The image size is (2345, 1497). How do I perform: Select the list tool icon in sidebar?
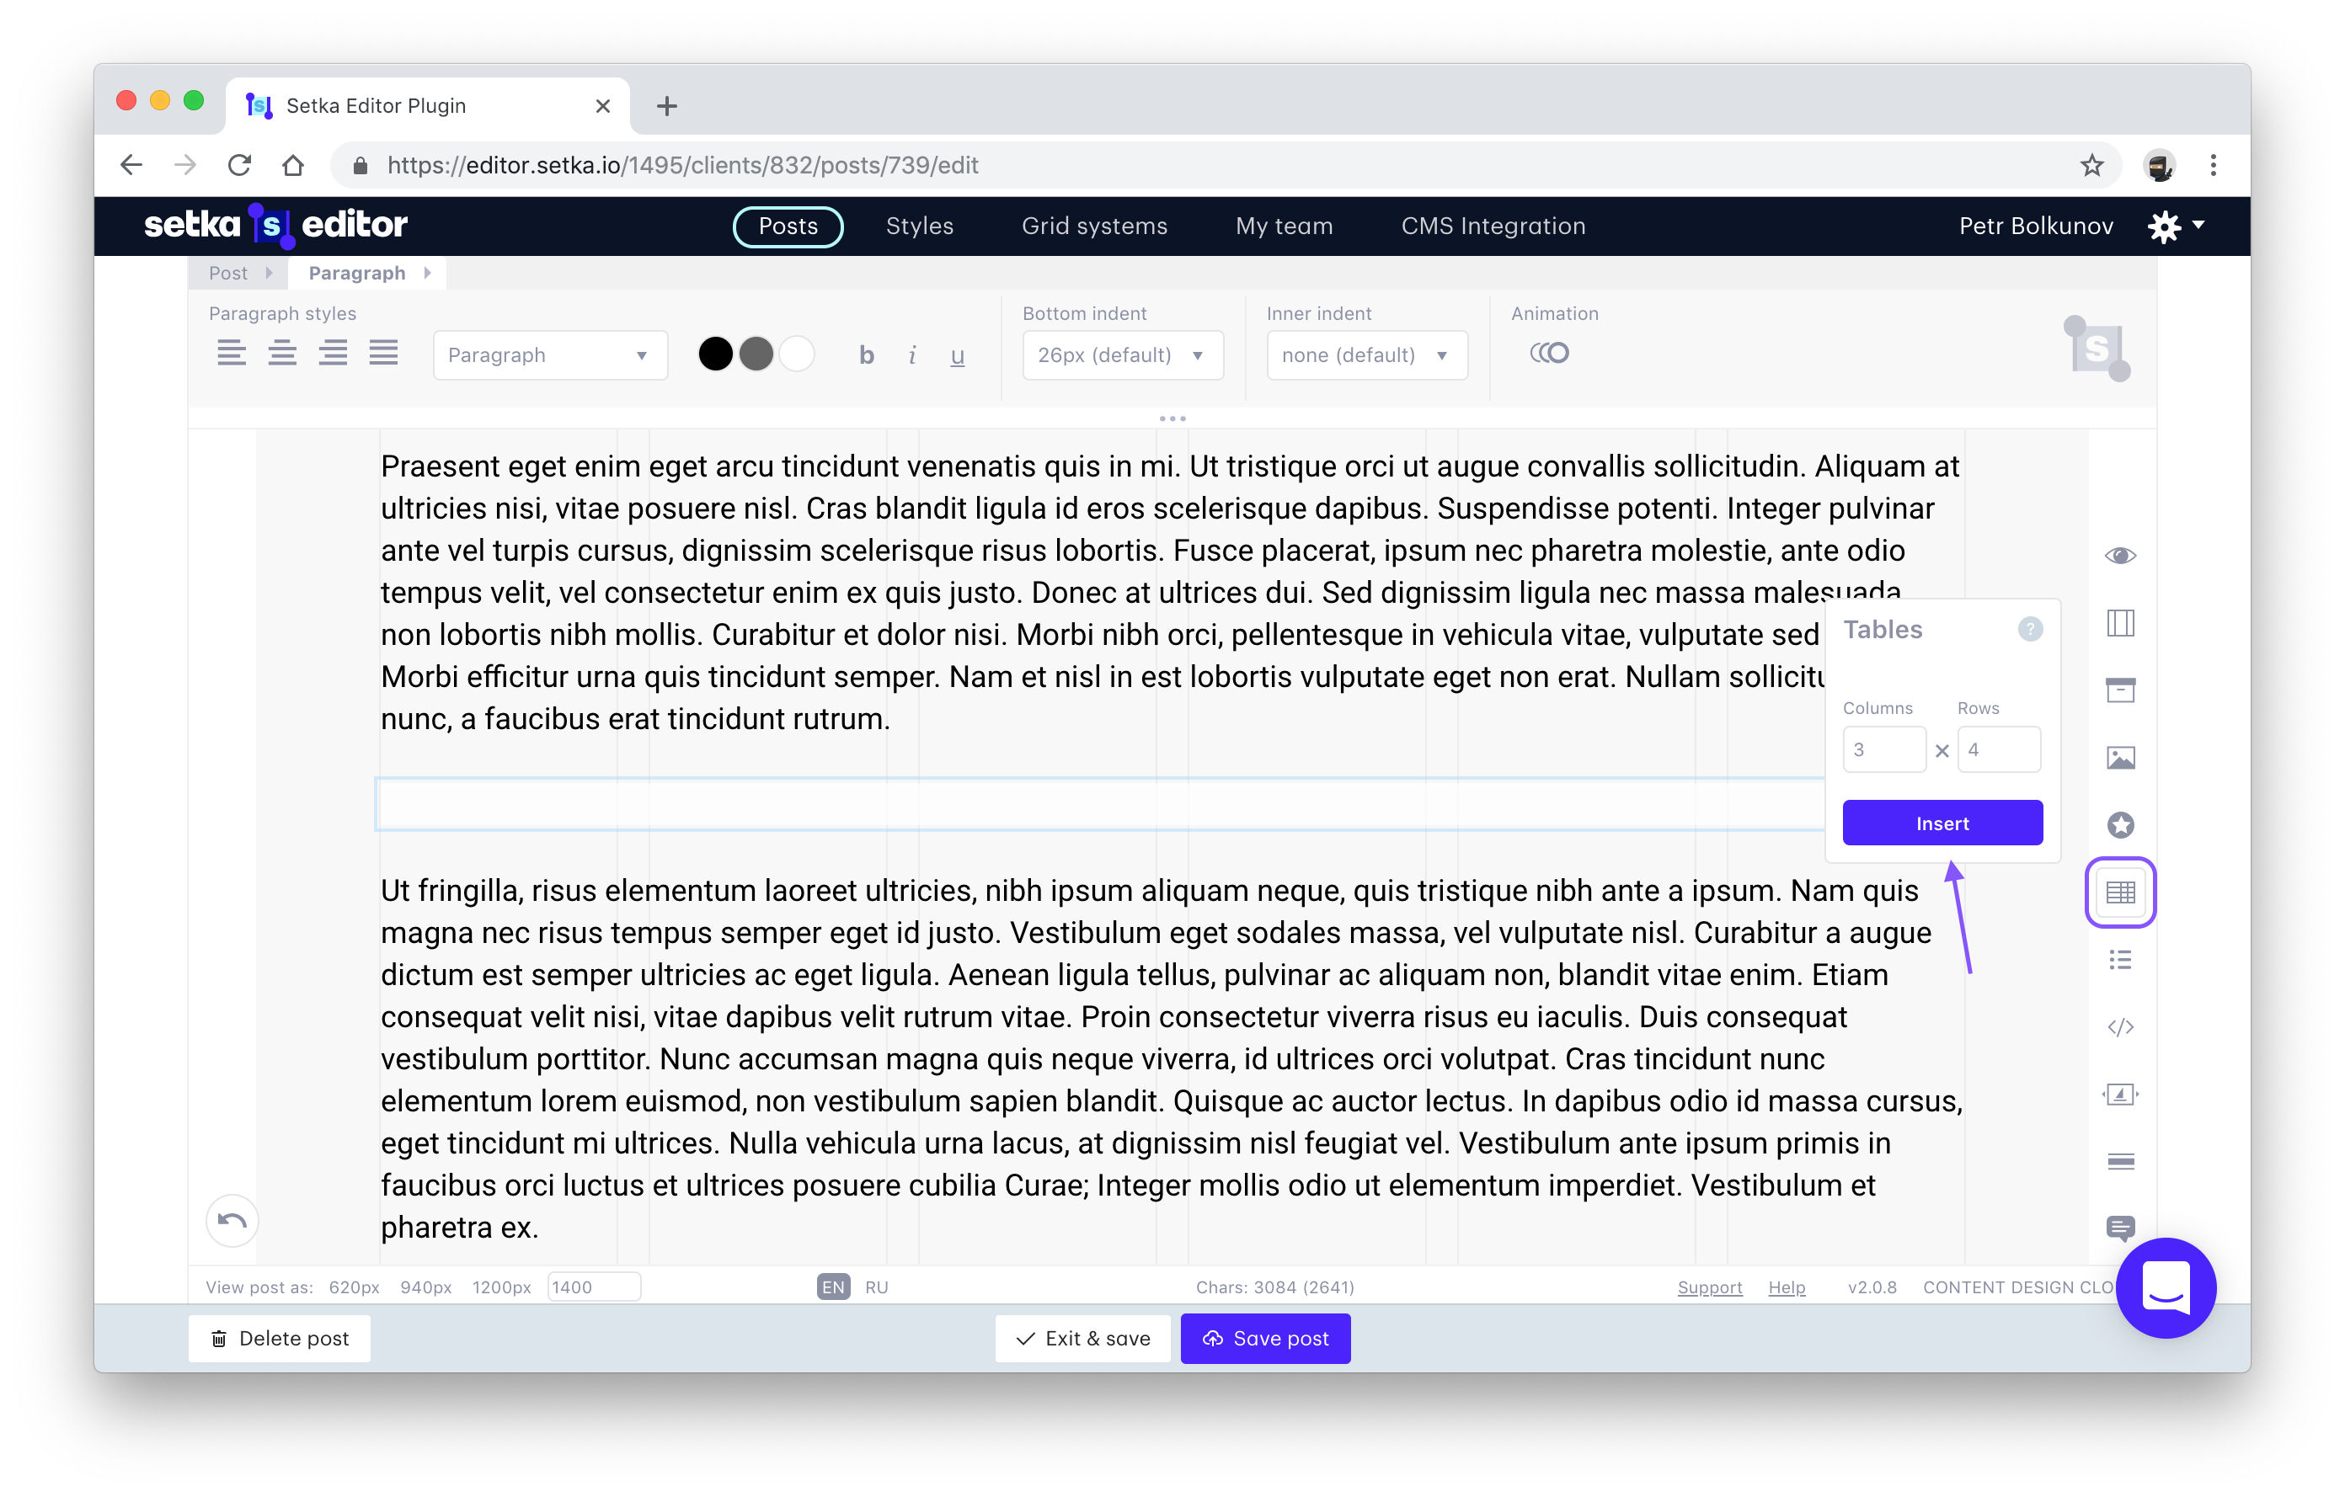2120,961
